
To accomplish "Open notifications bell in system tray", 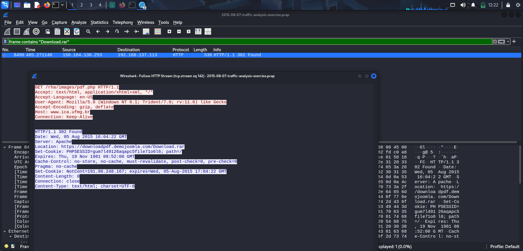I will pyautogui.click(x=473, y=5).
